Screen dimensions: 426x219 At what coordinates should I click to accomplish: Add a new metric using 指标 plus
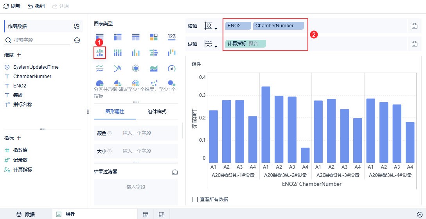click(18, 138)
